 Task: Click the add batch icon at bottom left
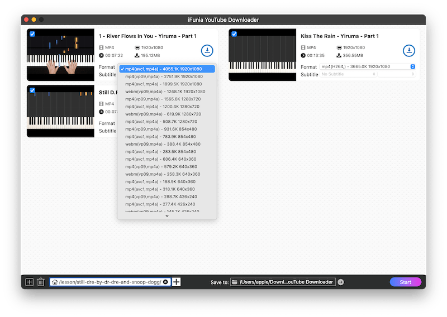[x=29, y=282]
